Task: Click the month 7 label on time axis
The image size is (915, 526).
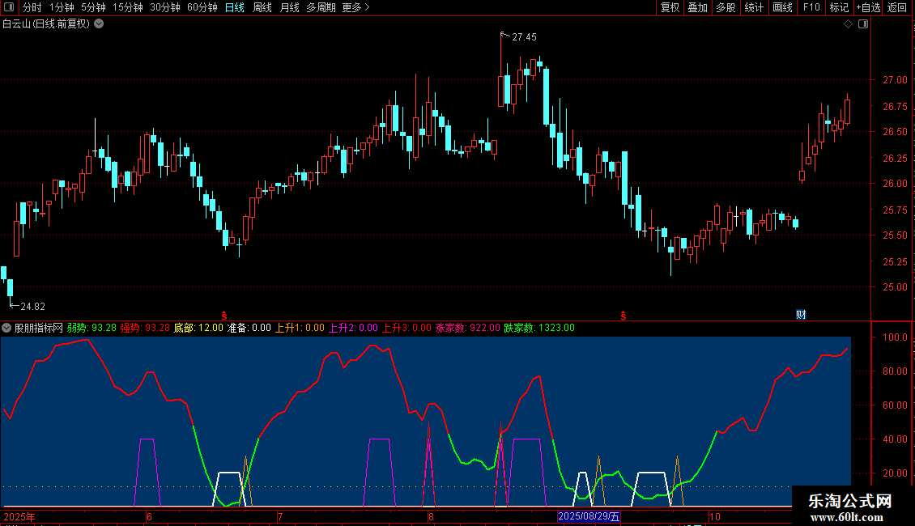Action: pos(281,516)
